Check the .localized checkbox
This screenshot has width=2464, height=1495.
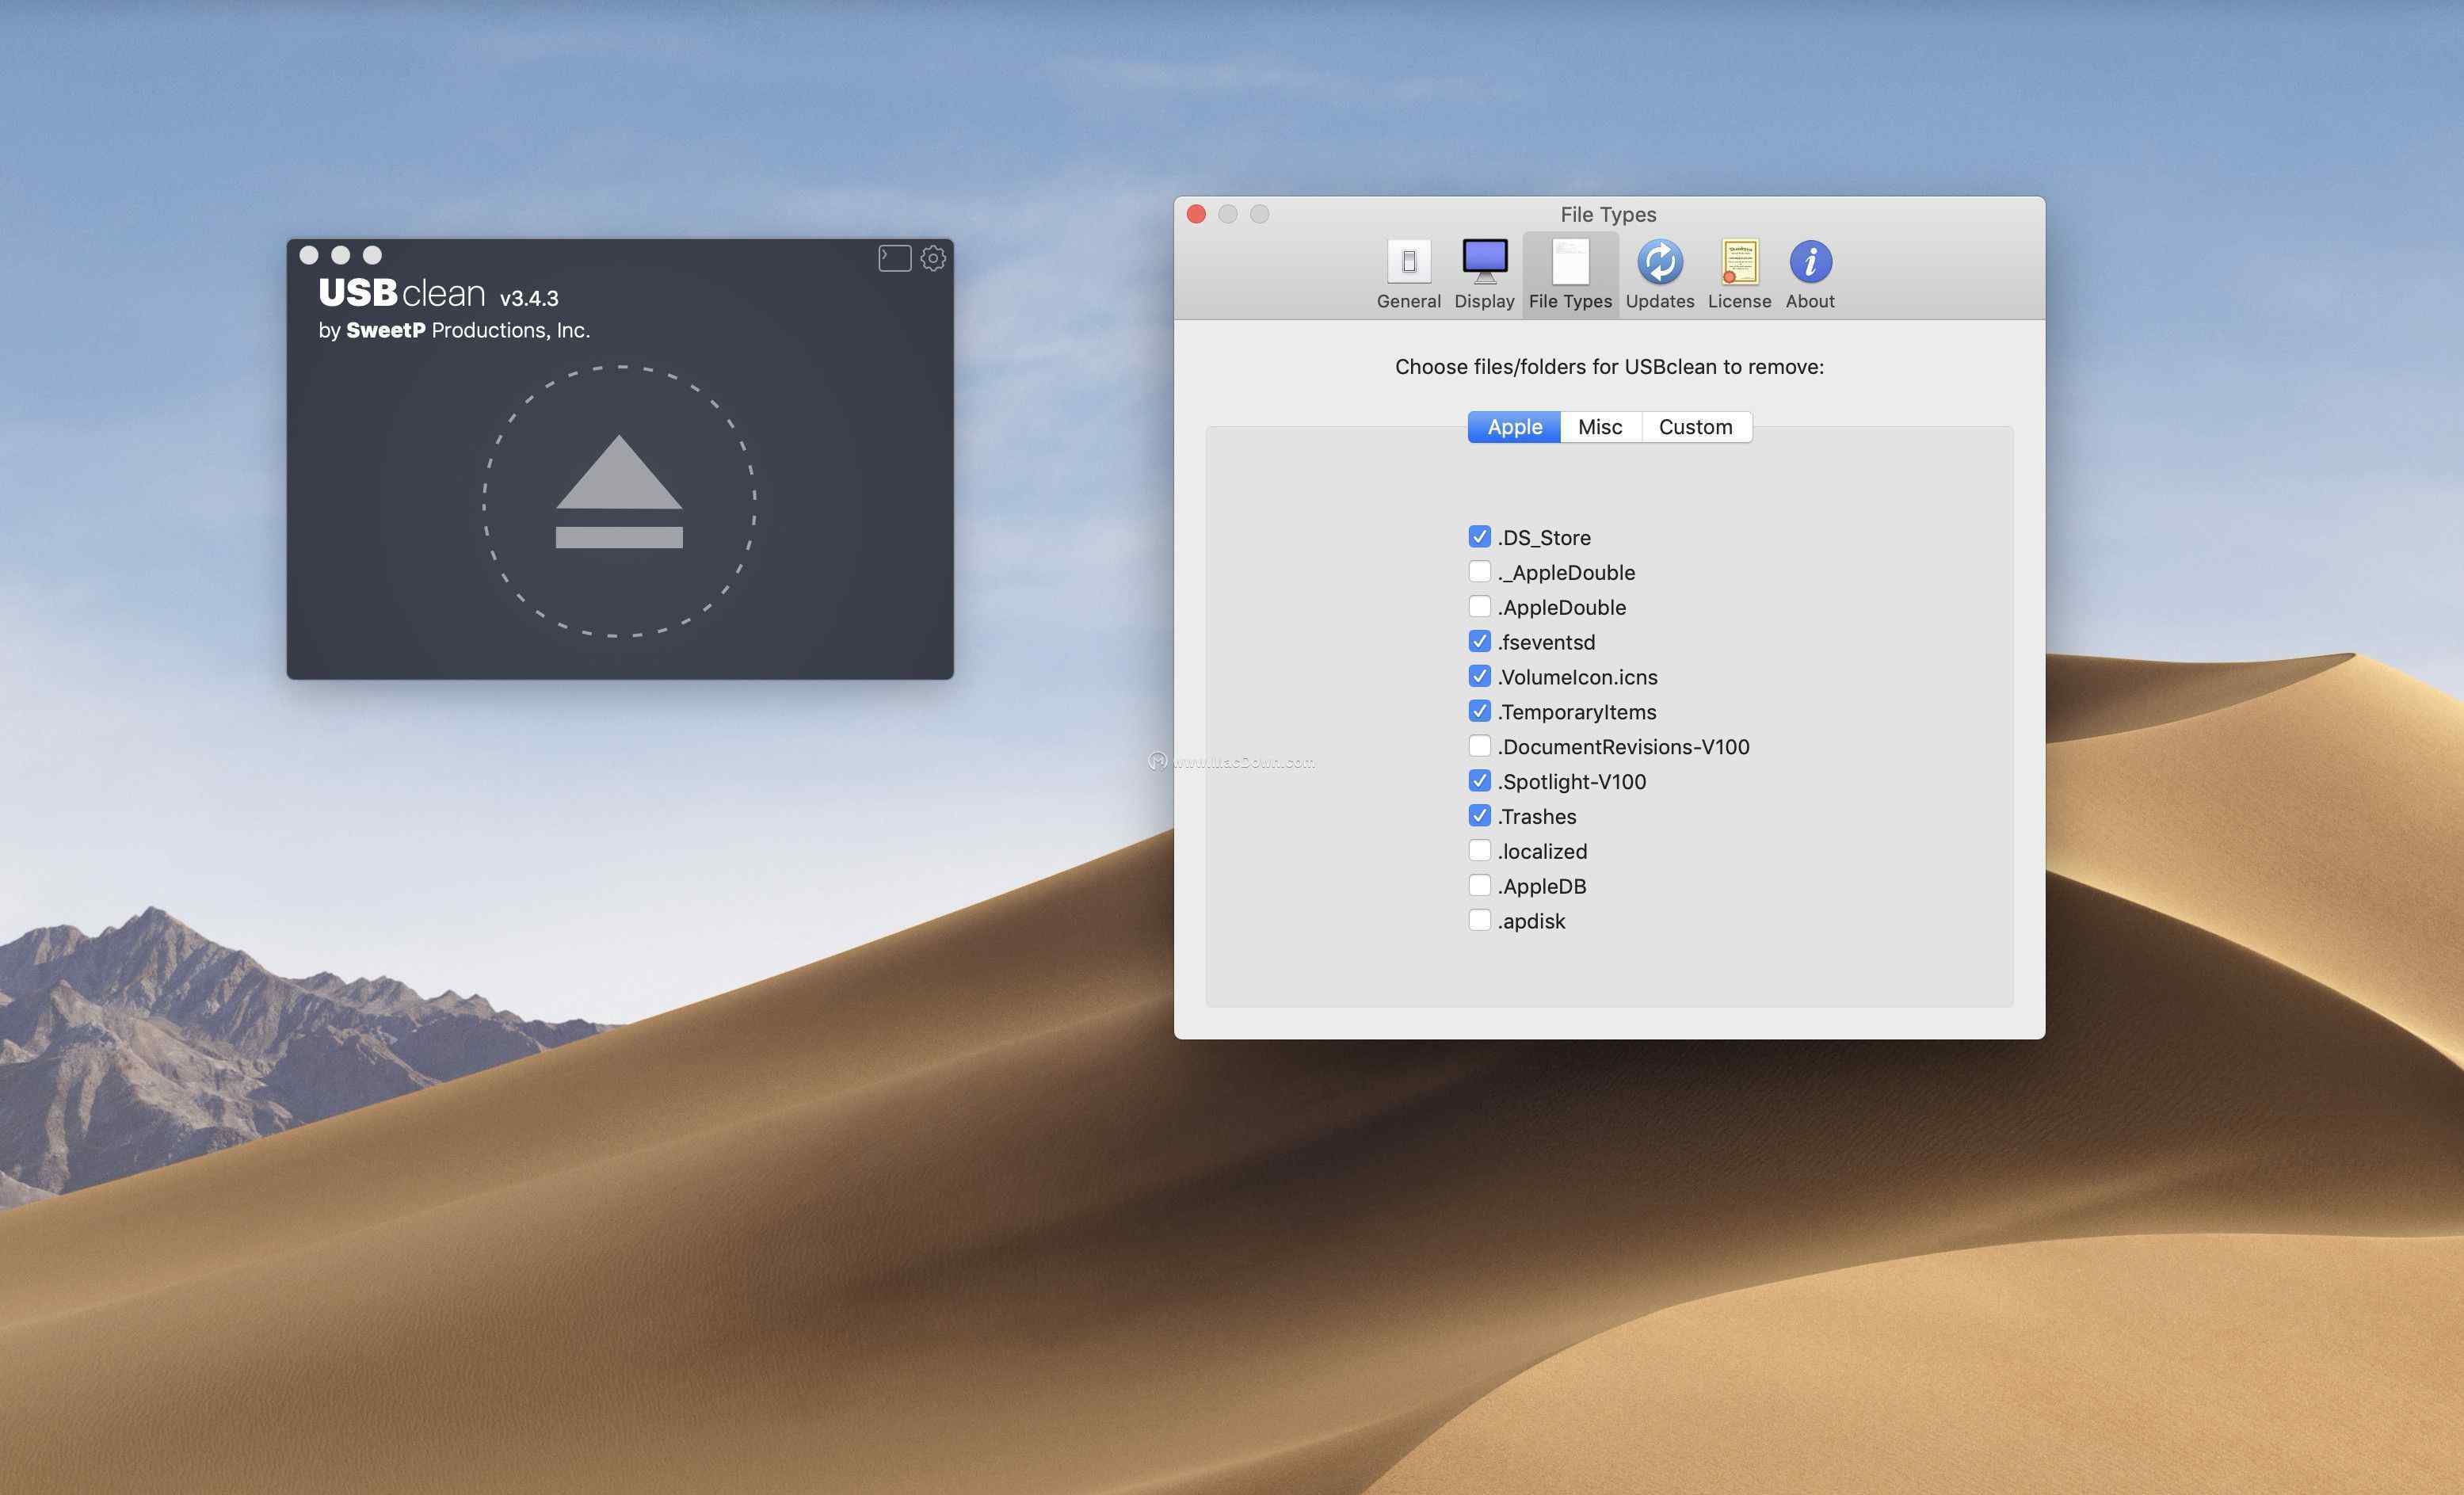pos(1479,851)
